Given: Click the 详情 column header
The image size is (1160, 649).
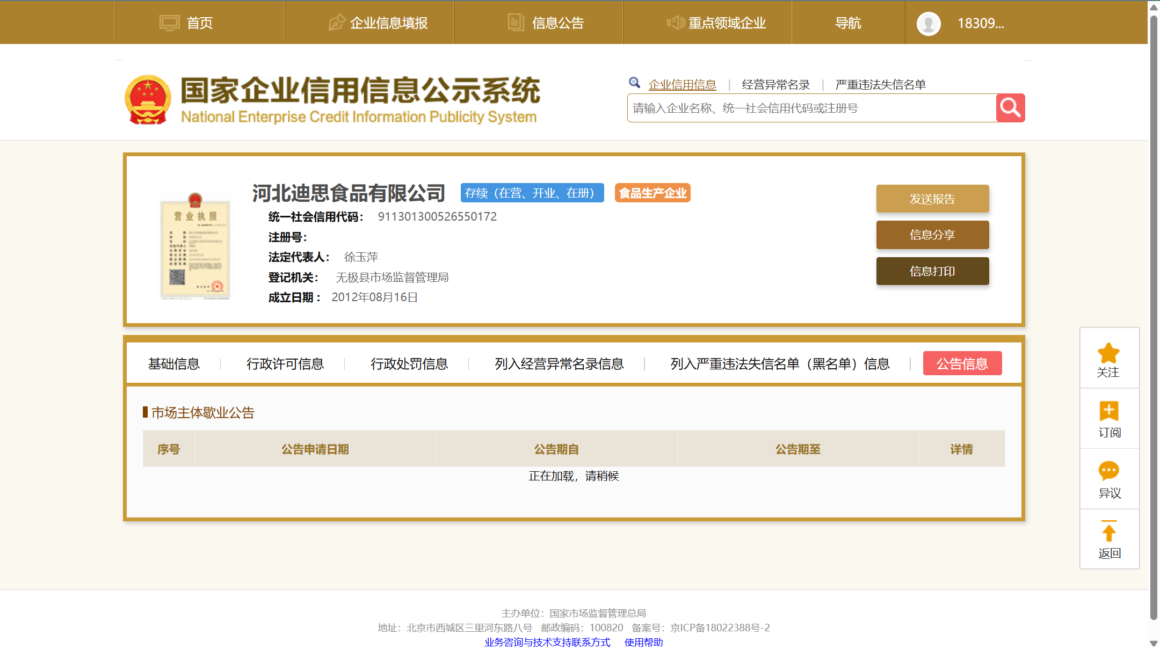Looking at the screenshot, I should pos(961,449).
